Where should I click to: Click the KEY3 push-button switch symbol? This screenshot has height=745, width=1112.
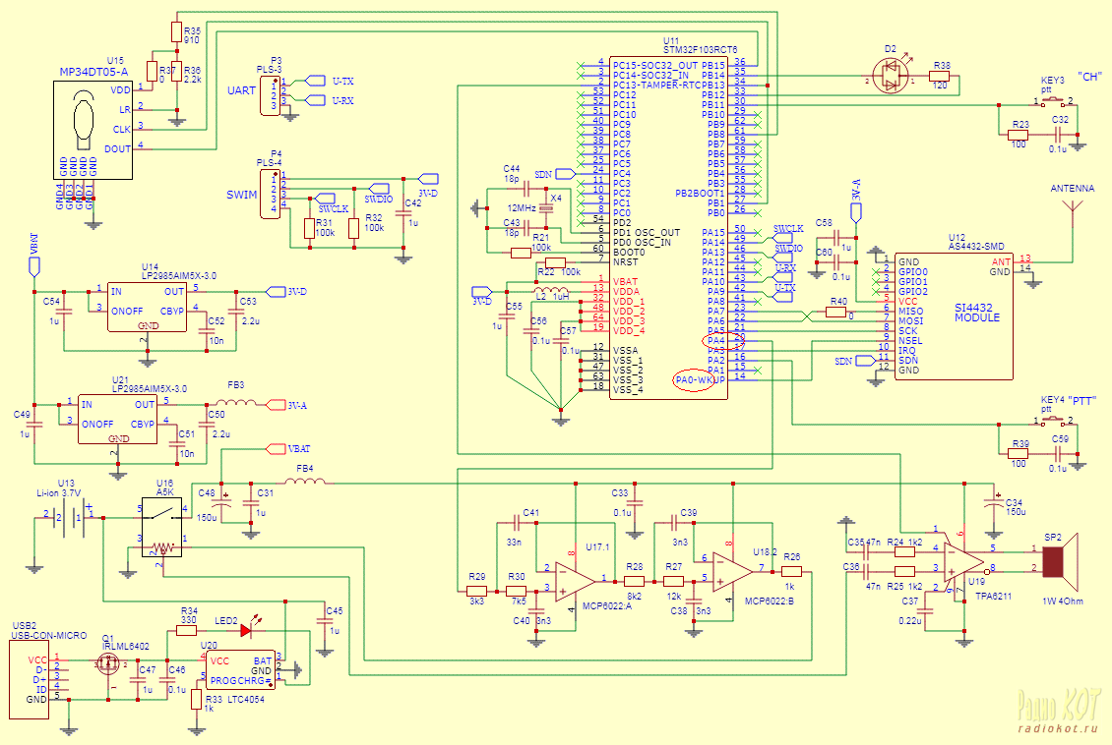coord(1054,102)
